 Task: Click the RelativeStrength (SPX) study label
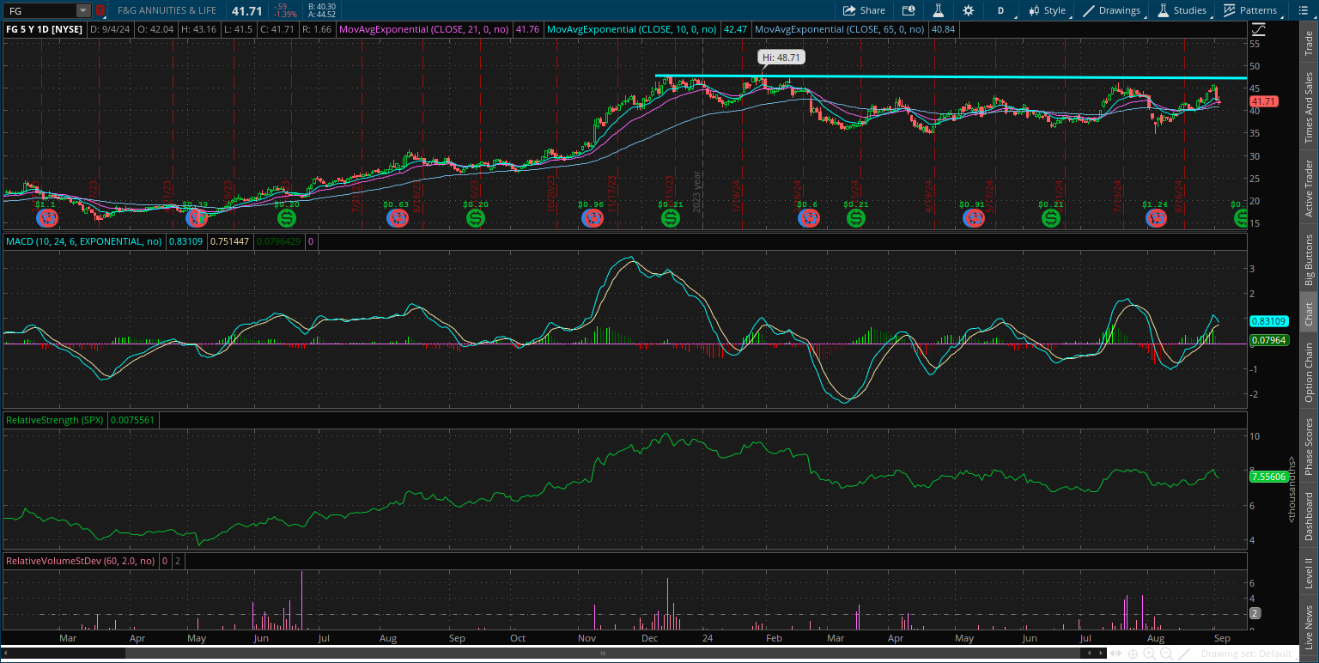click(55, 421)
